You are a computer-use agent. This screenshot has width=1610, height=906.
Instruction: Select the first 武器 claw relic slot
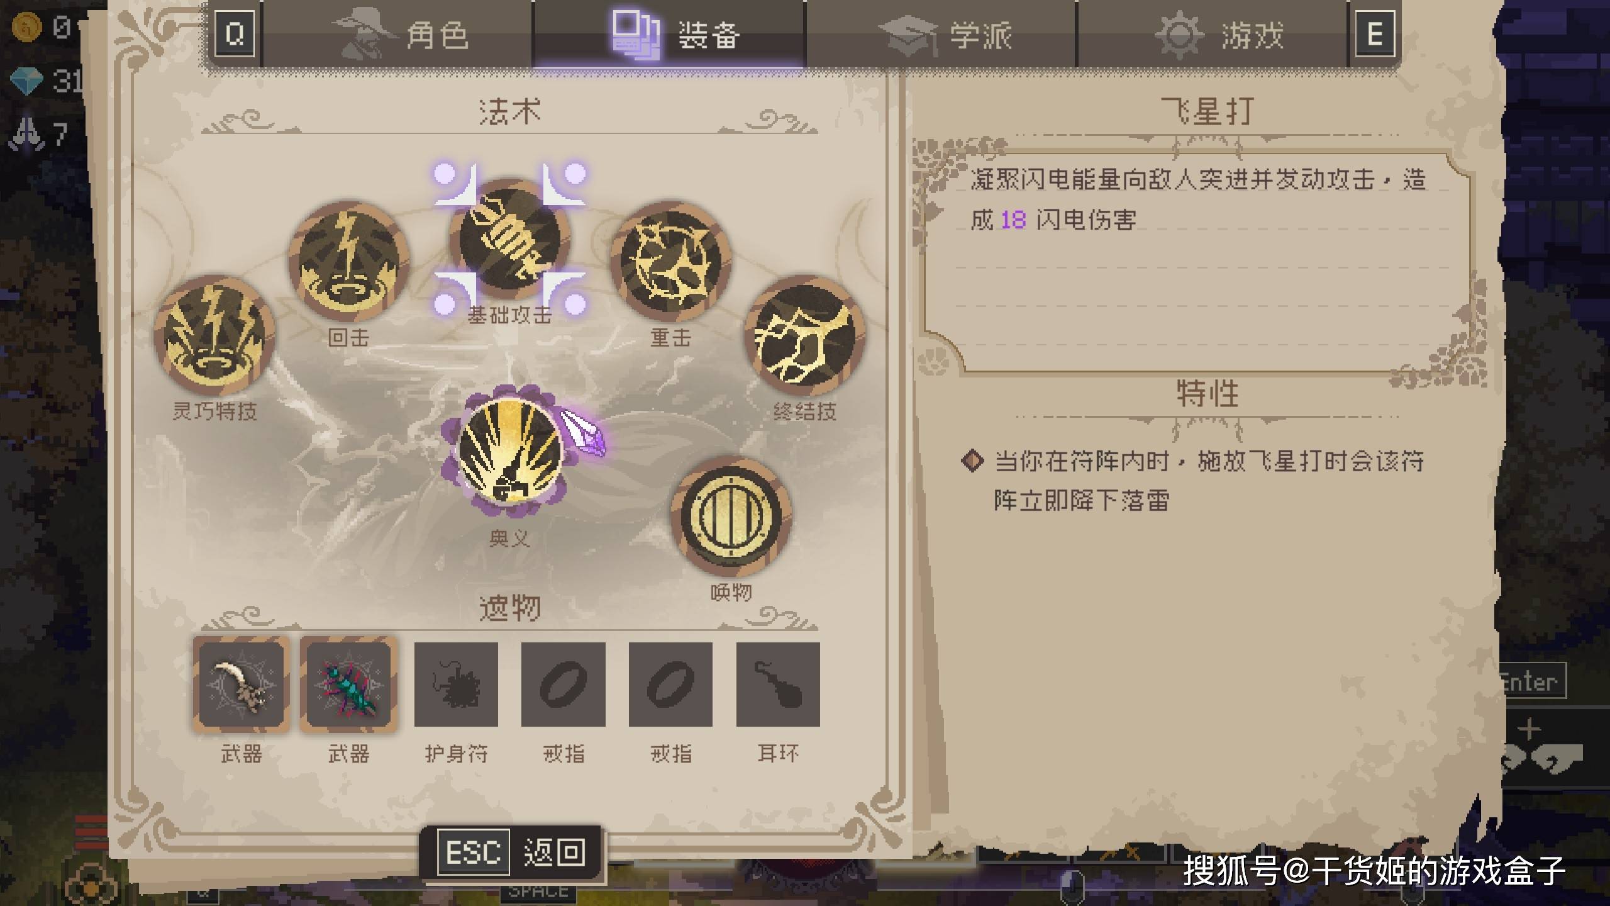(x=241, y=685)
